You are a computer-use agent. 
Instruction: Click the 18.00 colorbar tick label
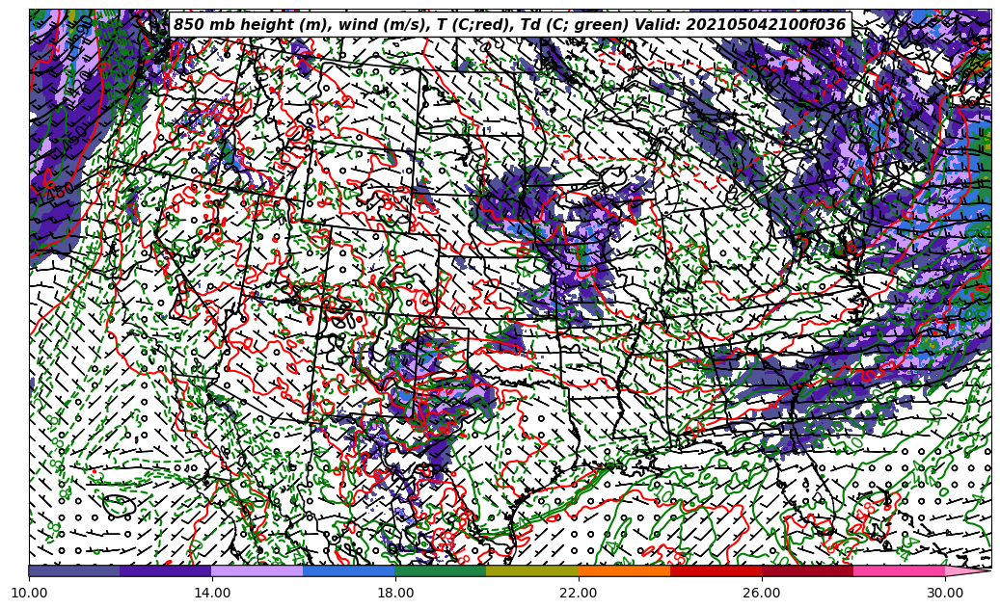(x=395, y=594)
